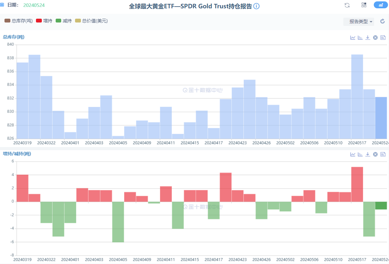This screenshot has width=389, height=264.
Task: Open the date picker showing 20240524
Action: [34, 5]
